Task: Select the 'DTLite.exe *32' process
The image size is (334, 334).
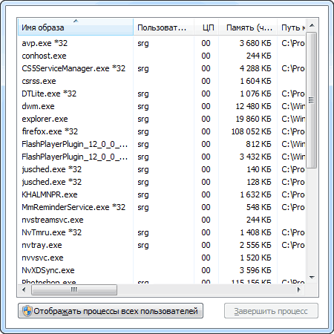Action: [162, 94]
